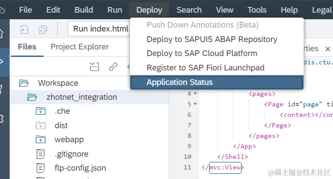Choose Deploy to SAPUI5 ABAP Repository

[x=212, y=39]
